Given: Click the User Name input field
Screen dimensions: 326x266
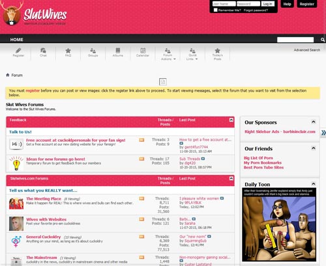Looking at the screenshot, I should [224, 4].
